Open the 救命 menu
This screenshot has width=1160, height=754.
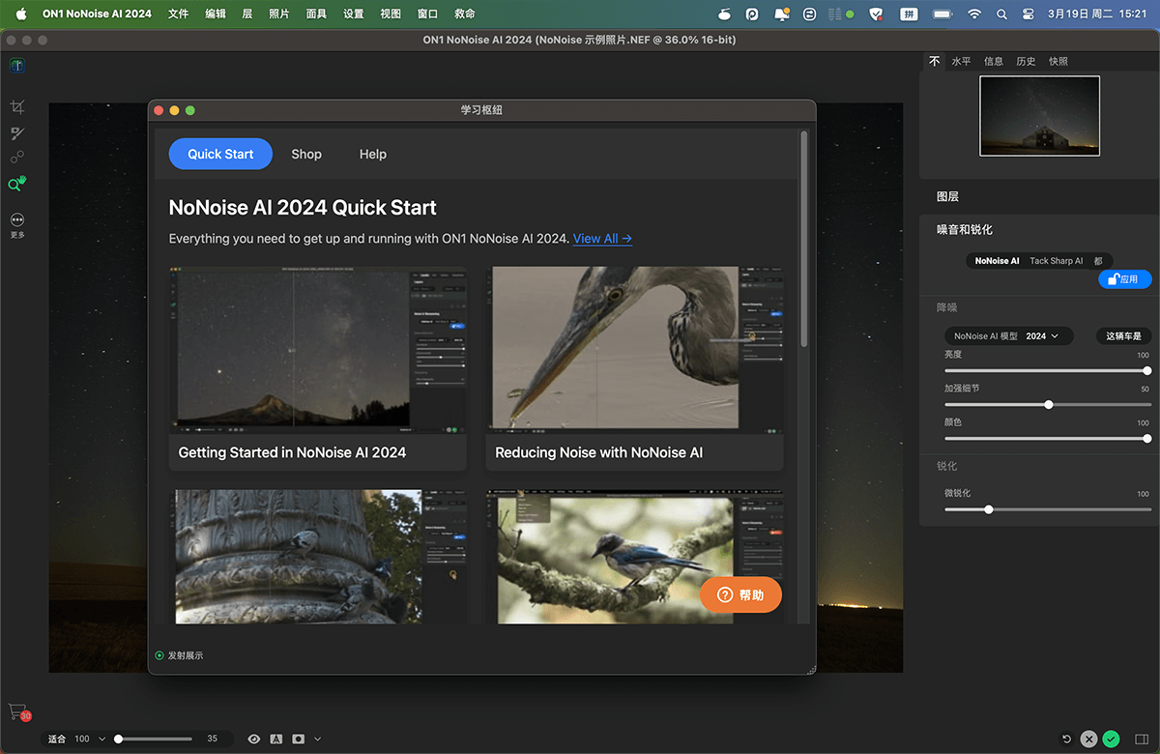coord(464,14)
